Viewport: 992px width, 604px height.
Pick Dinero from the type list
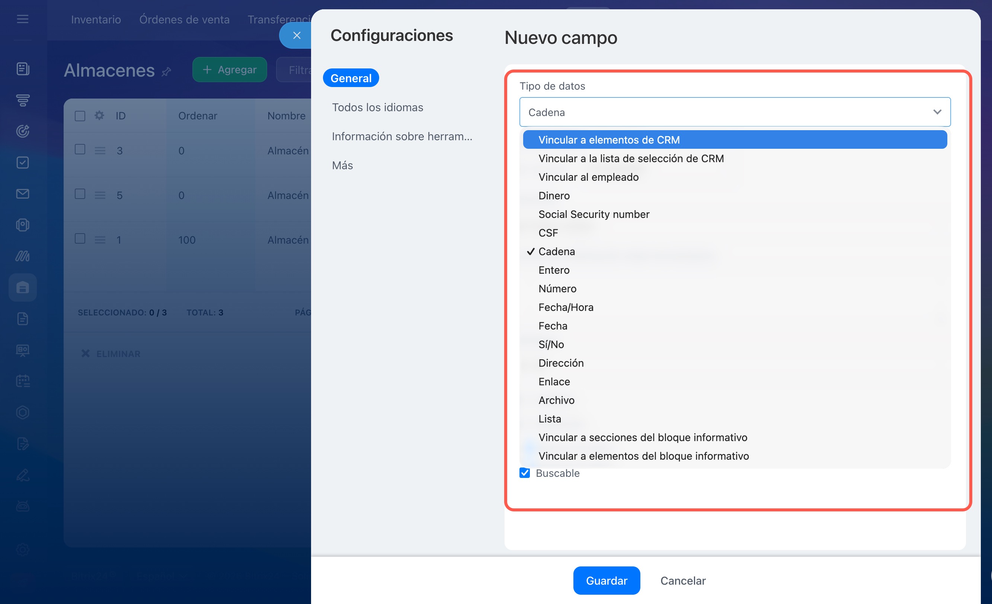pos(554,196)
